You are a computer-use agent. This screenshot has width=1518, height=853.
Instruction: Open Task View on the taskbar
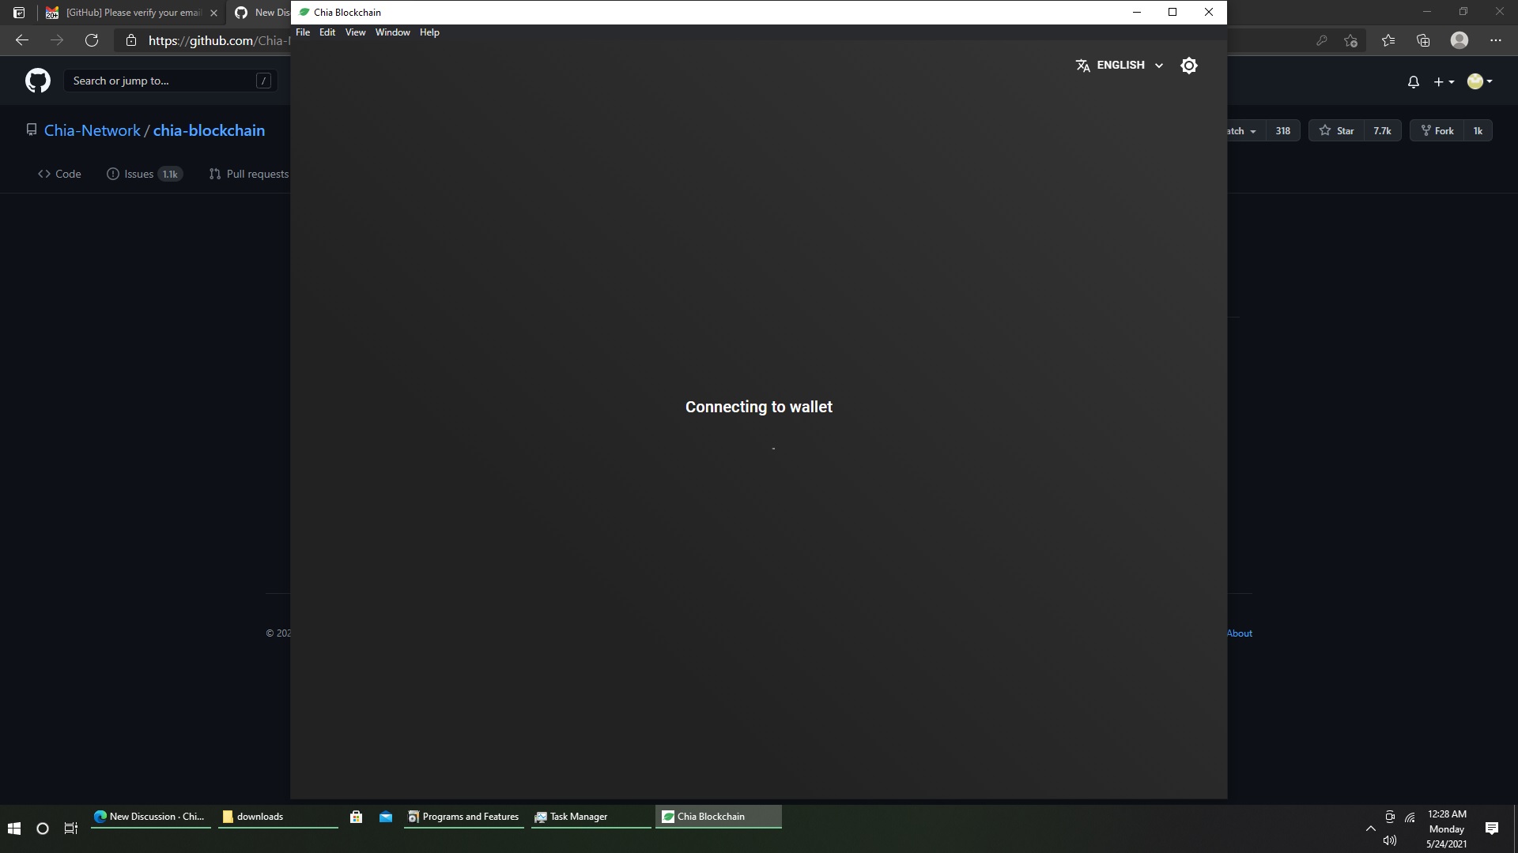(x=71, y=829)
